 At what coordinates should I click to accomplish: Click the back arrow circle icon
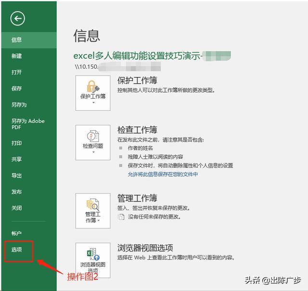tap(17, 18)
